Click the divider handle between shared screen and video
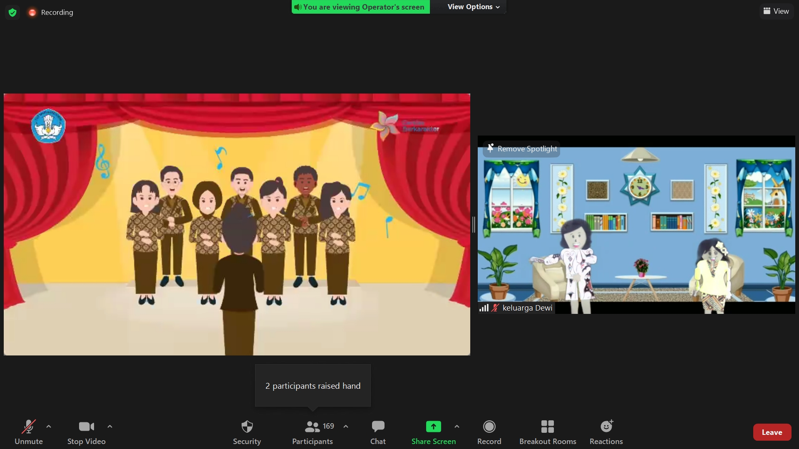The image size is (799, 449). tap(474, 224)
